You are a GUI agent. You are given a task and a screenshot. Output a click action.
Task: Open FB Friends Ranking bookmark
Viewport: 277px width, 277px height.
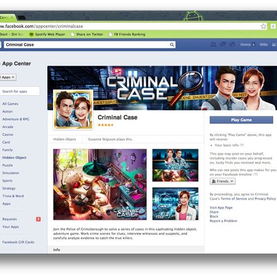pyautogui.click(x=127, y=34)
